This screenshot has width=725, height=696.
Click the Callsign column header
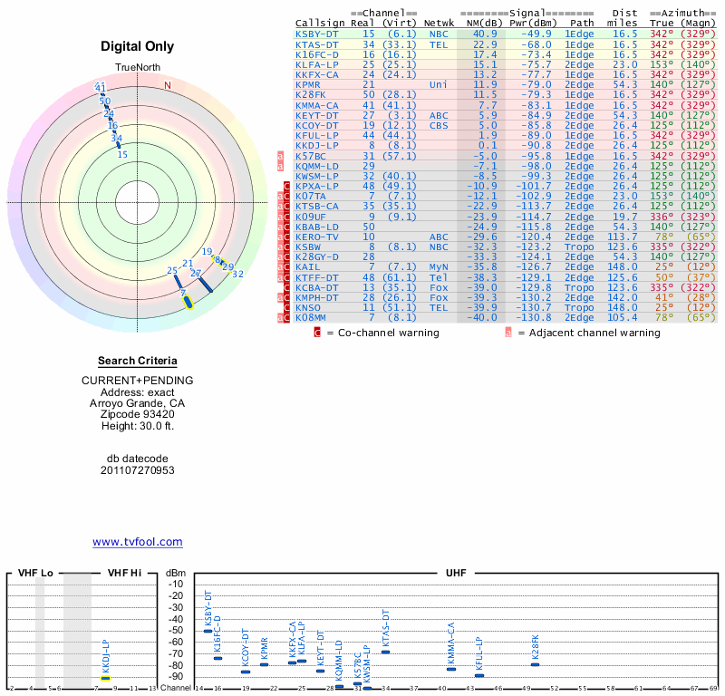coord(320,23)
